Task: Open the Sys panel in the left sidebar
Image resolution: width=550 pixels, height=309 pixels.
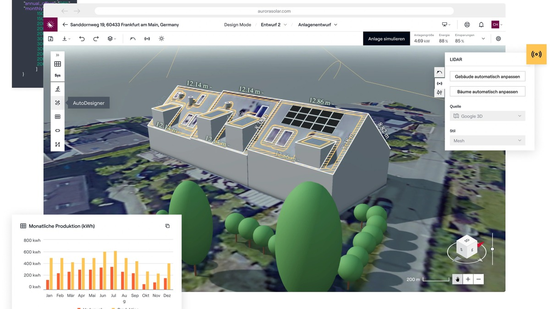Action: pyautogui.click(x=57, y=75)
